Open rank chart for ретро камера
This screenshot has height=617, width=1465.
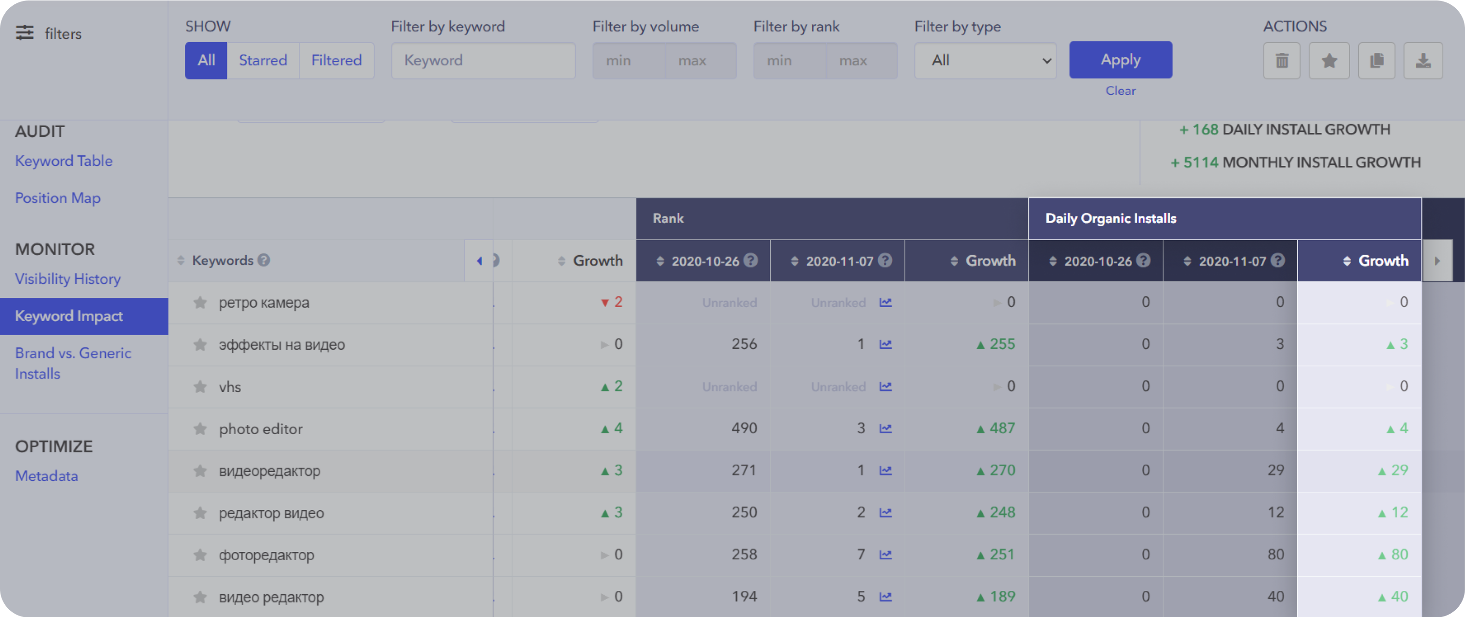point(885,303)
